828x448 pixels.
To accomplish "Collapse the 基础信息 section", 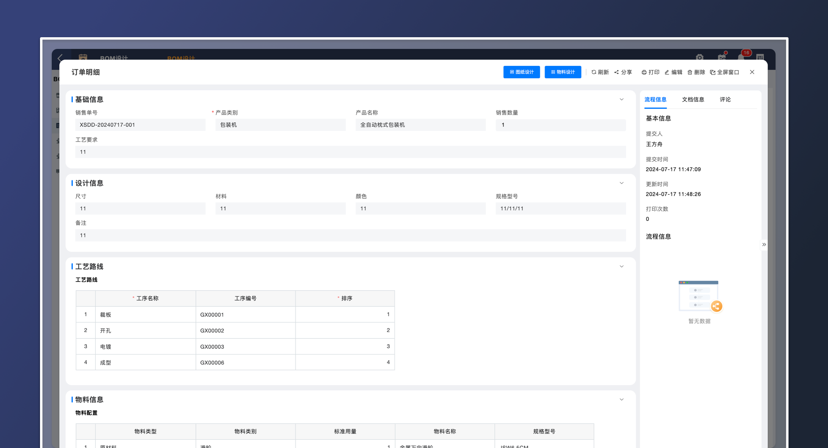I will point(621,99).
